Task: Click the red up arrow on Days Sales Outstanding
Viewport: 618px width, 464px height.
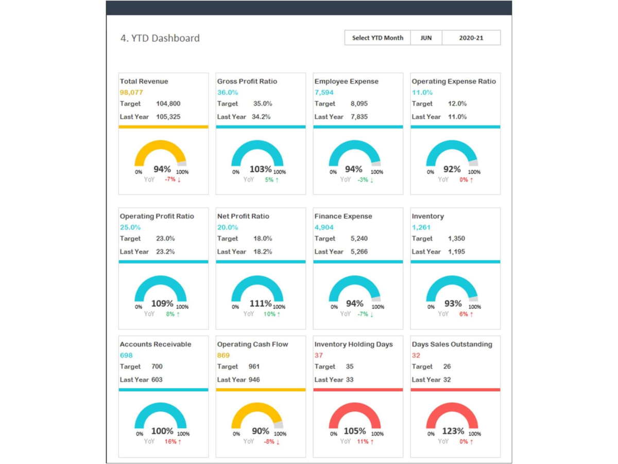Action: tap(471, 441)
